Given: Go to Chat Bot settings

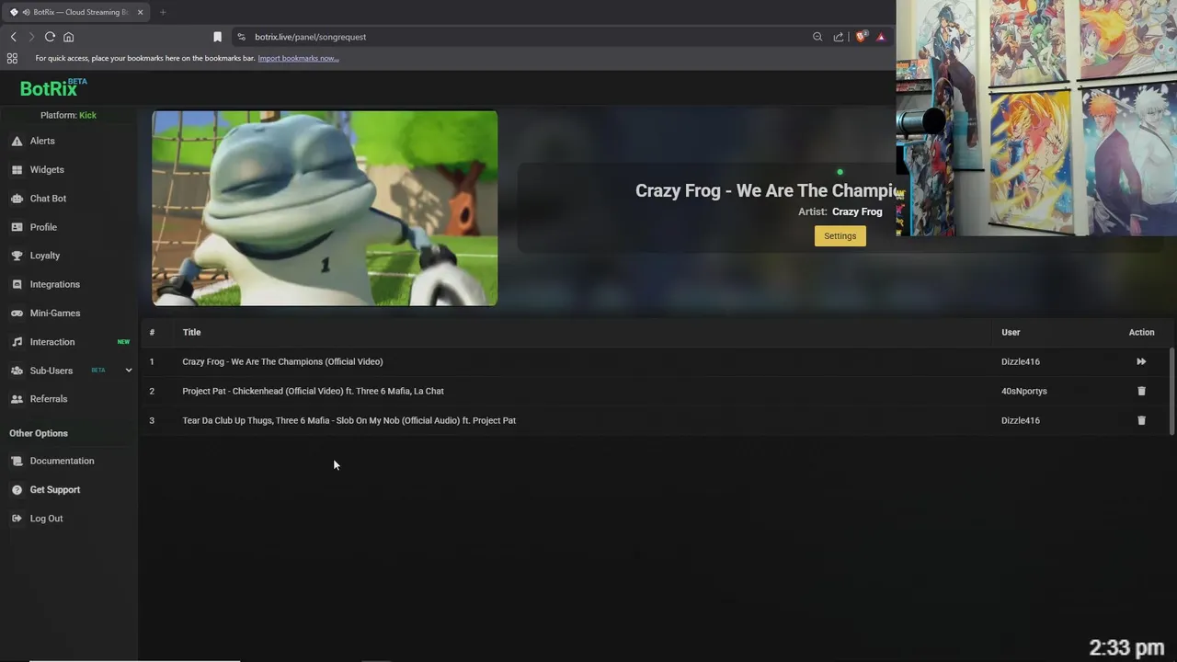Looking at the screenshot, I should [48, 199].
